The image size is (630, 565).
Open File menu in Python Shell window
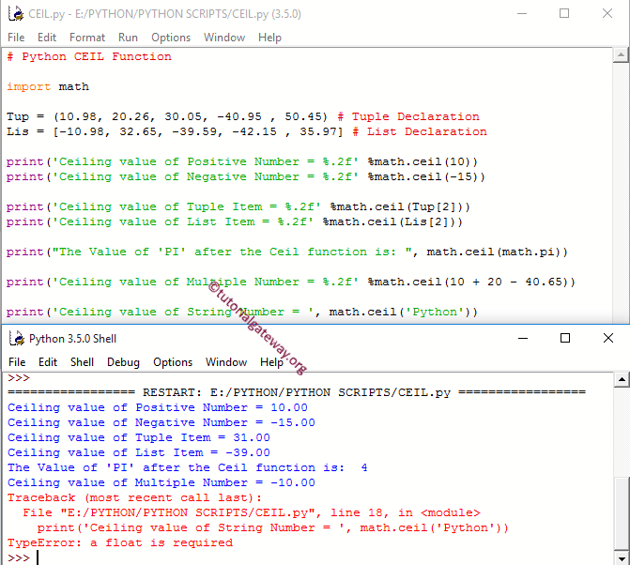pos(17,362)
